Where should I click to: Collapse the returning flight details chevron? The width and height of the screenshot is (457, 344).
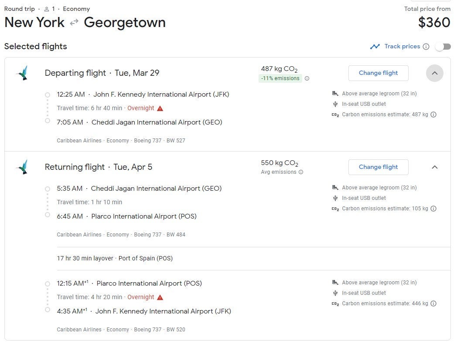(x=434, y=167)
